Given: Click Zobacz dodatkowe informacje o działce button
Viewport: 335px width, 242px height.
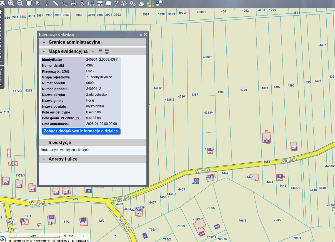Looking at the screenshot, I should (x=81, y=131).
